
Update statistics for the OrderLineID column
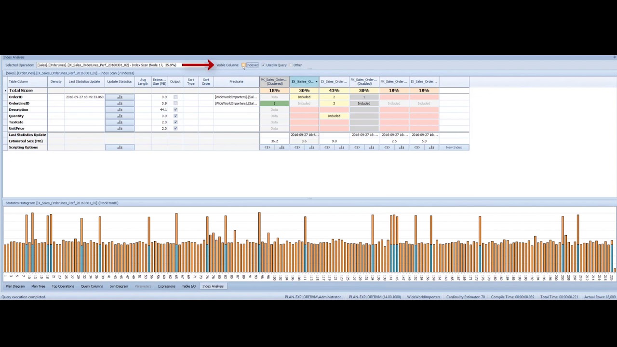120,104
